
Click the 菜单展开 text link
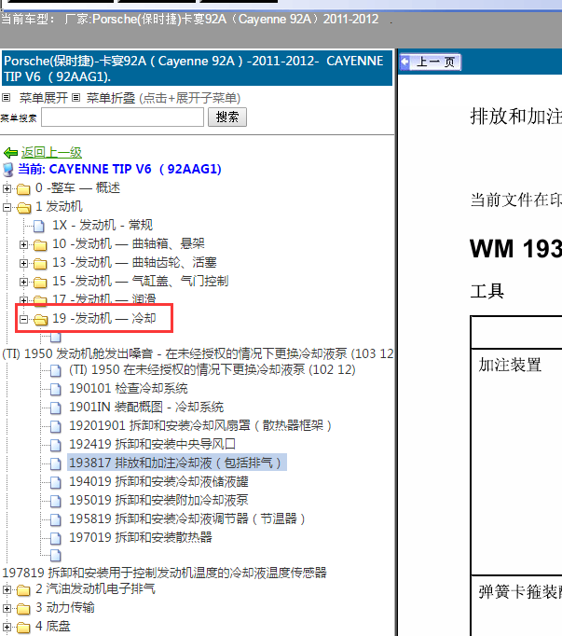pyautogui.click(x=44, y=98)
